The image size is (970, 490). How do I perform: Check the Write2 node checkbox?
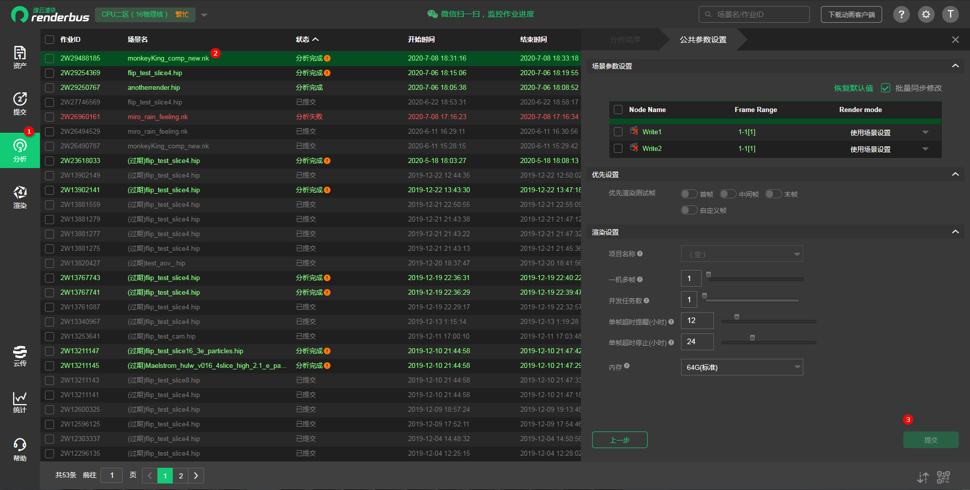(x=618, y=148)
